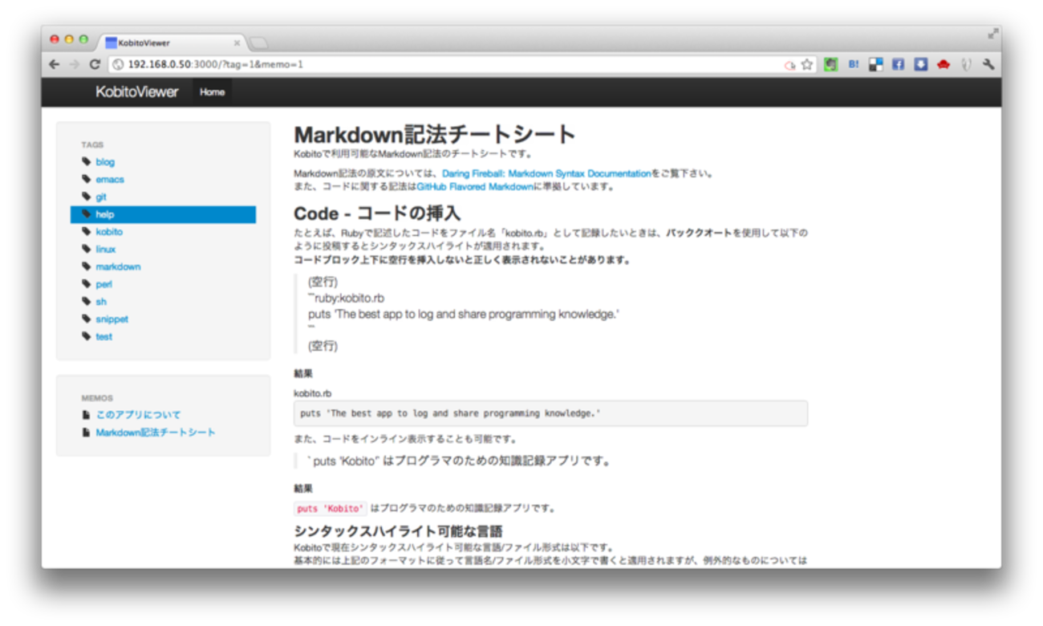This screenshot has height=626, width=1043.
Task: Click the Hatena B! bookmark extension
Action: 854,65
